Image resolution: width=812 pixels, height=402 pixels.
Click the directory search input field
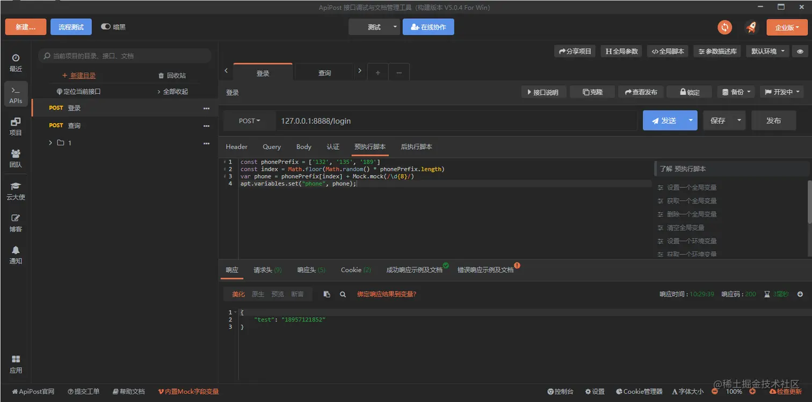[125, 56]
